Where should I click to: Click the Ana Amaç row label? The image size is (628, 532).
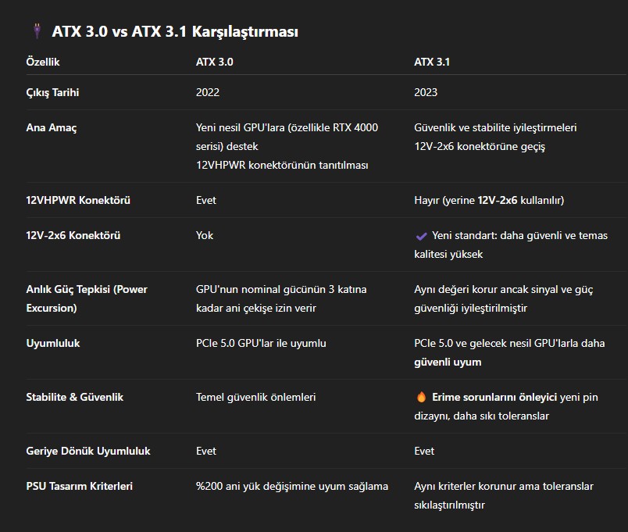point(52,128)
